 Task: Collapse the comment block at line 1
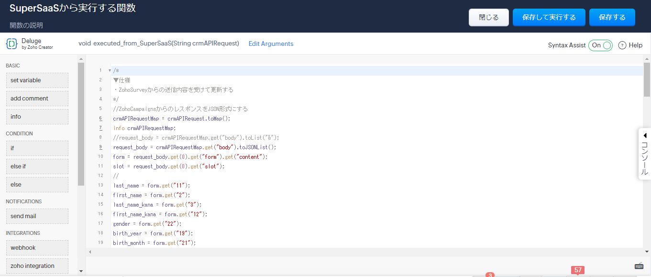coord(110,71)
